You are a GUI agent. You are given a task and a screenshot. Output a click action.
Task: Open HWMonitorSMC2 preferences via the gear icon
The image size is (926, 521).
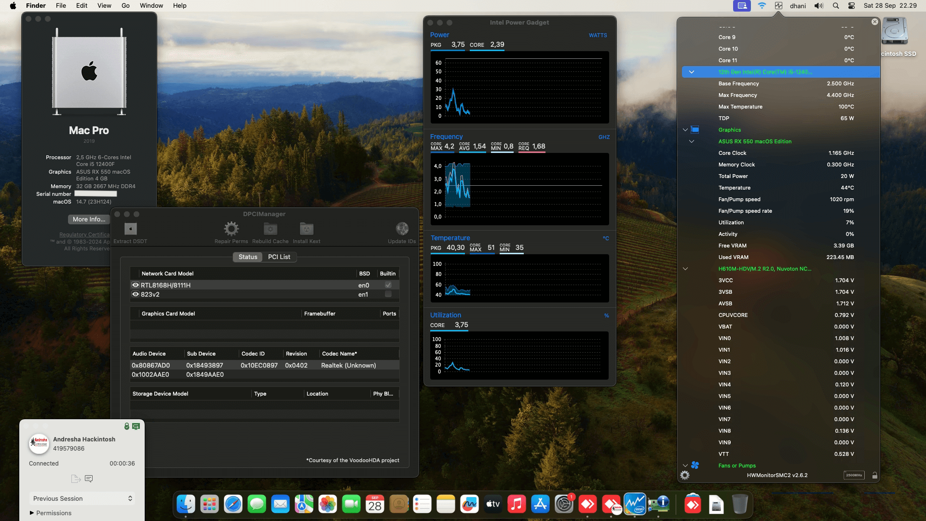(x=685, y=475)
